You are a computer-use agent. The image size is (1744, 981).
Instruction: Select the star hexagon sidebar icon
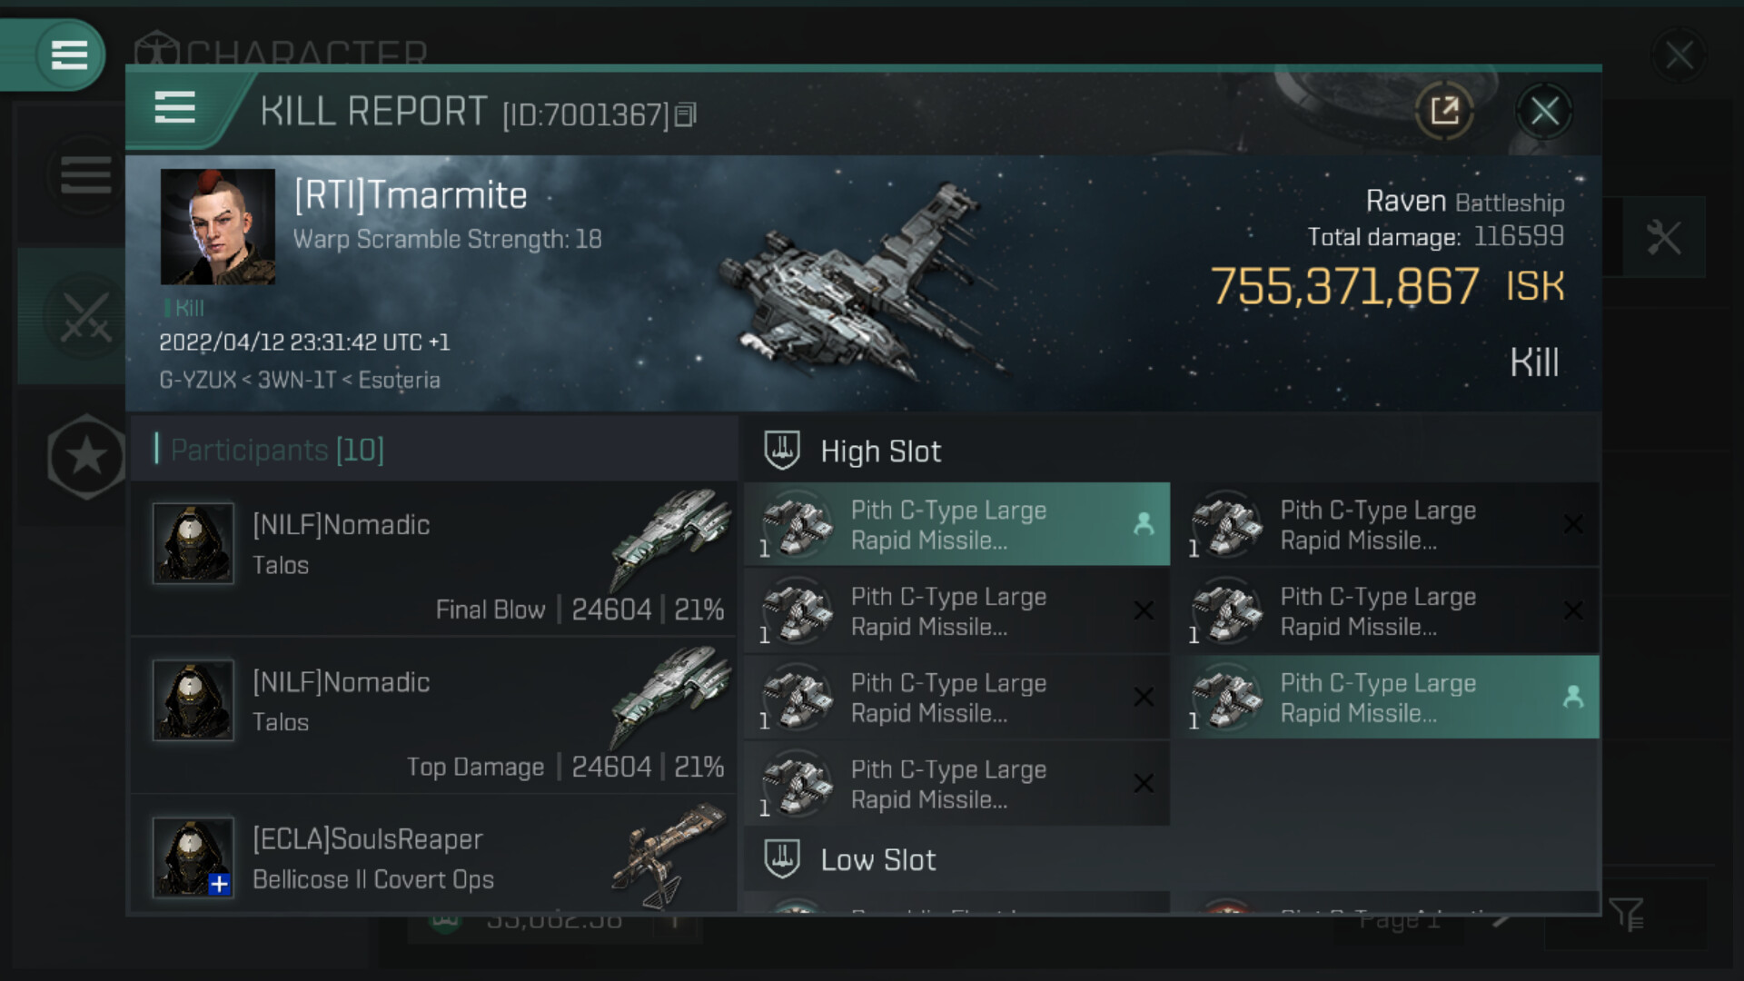click(86, 456)
